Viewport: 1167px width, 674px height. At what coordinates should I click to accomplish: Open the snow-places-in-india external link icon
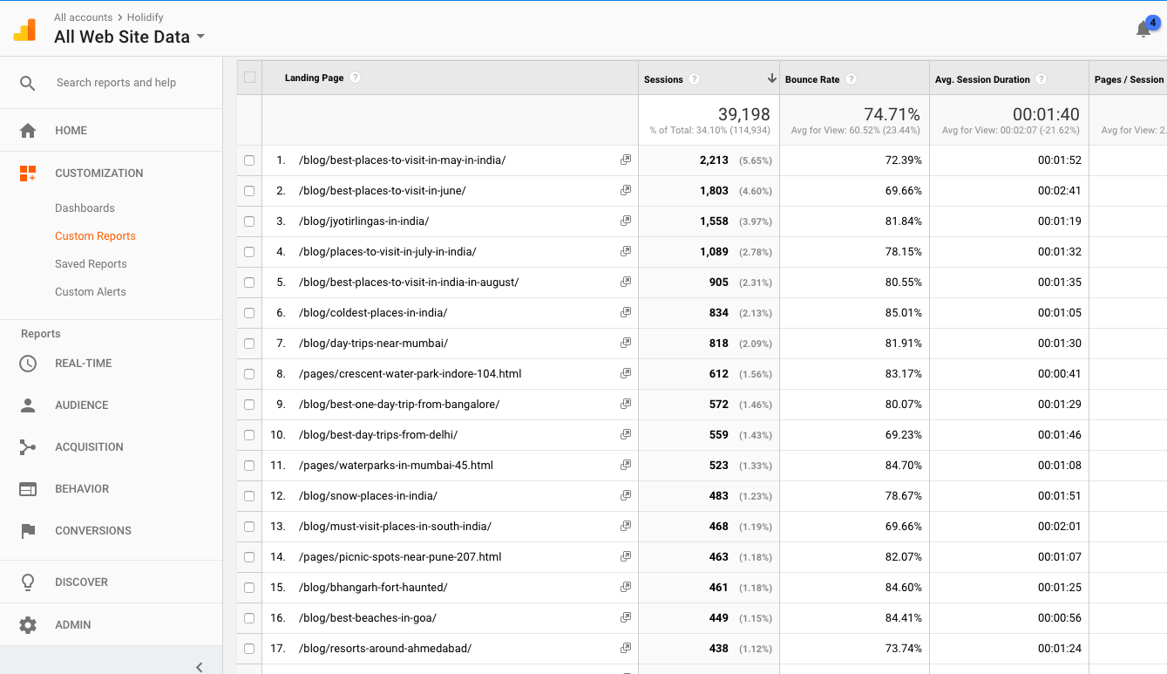[x=625, y=496]
